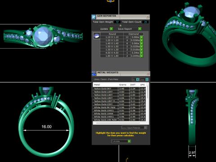The height and width of the screenshot is (162, 216).
Task: Click the 1.10 X 1.10 gem size cell
Action: (112, 37)
